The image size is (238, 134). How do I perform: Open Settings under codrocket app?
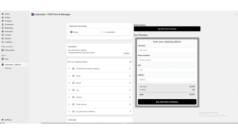coord(8,68)
